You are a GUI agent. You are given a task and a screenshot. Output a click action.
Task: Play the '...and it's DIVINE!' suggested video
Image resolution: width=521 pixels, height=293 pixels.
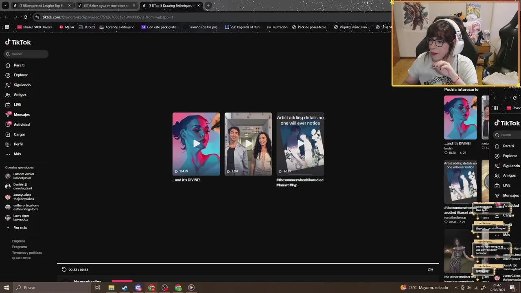click(x=196, y=144)
